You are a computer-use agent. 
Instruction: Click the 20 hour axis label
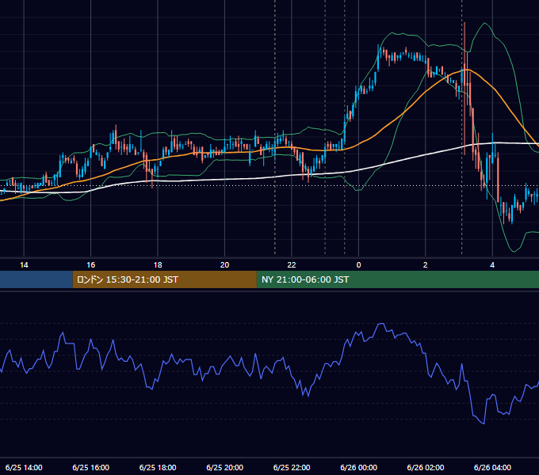click(x=224, y=265)
